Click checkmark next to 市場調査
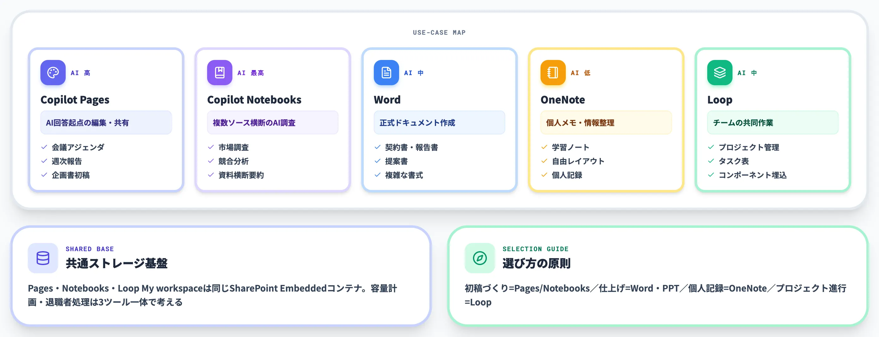 pyautogui.click(x=211, y=147)
